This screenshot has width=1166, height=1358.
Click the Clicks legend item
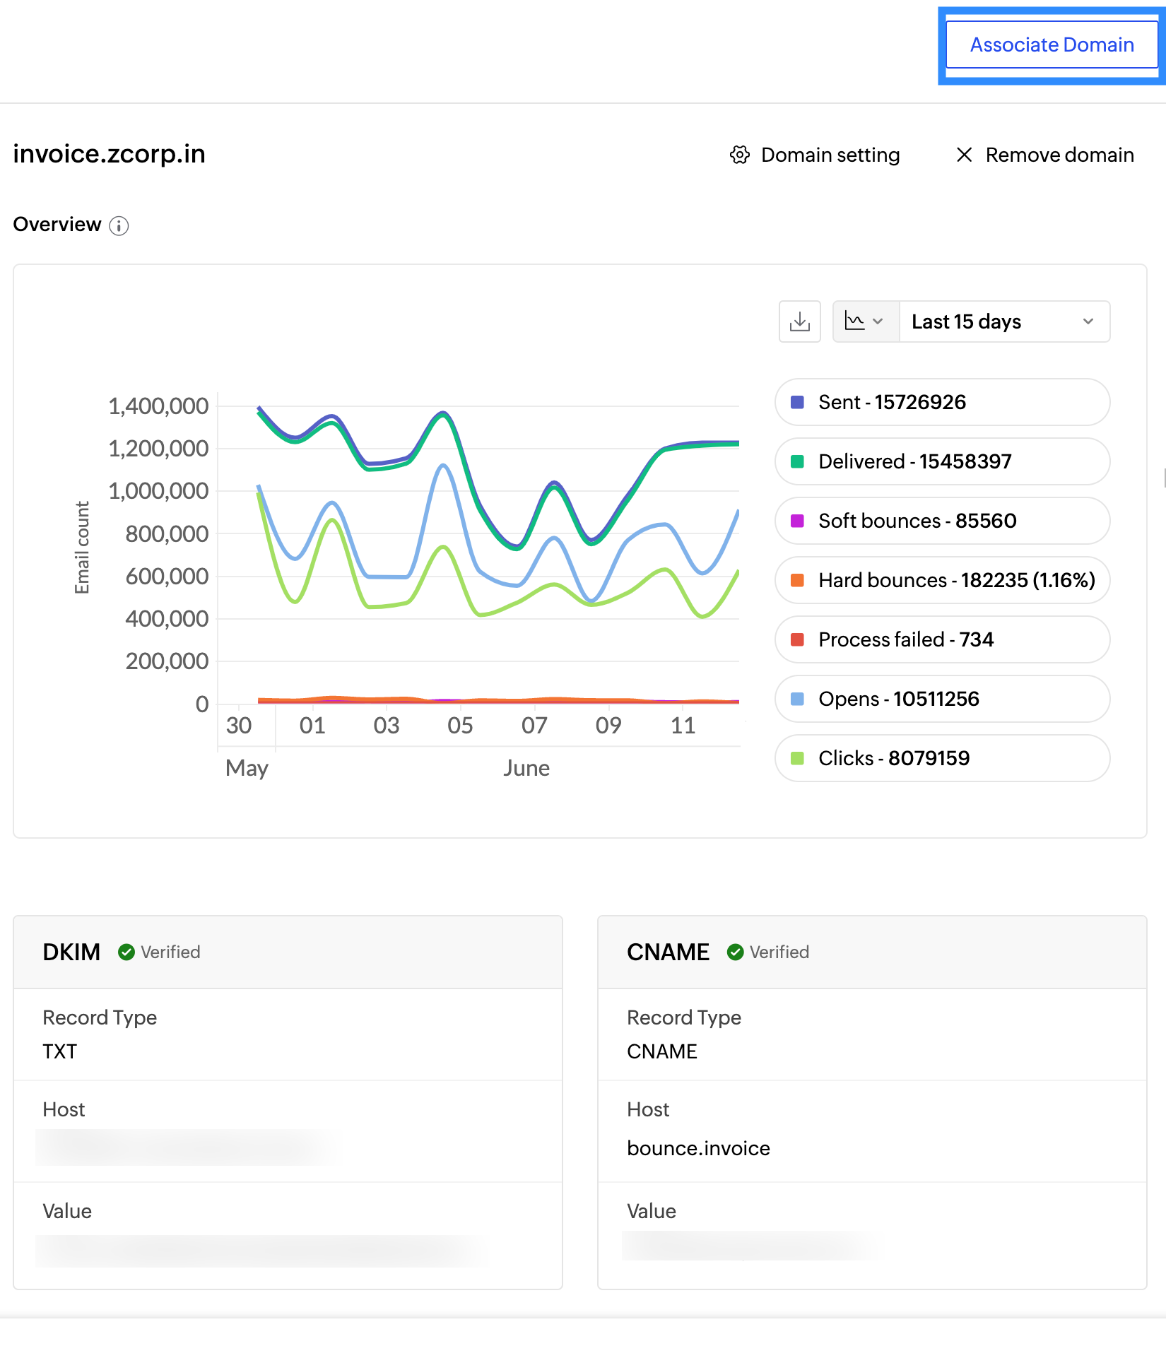click(941, 759)
